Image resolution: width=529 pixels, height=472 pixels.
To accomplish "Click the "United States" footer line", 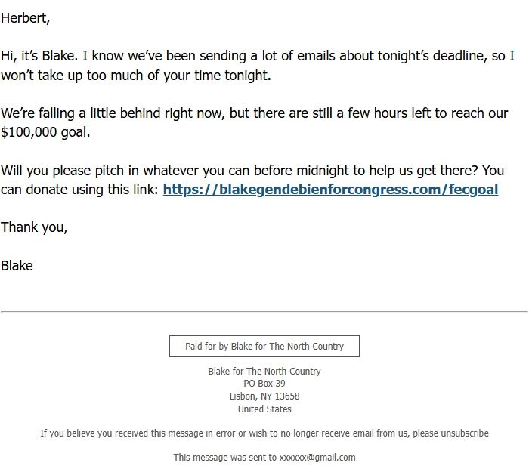I will click(x=264, y=409).
